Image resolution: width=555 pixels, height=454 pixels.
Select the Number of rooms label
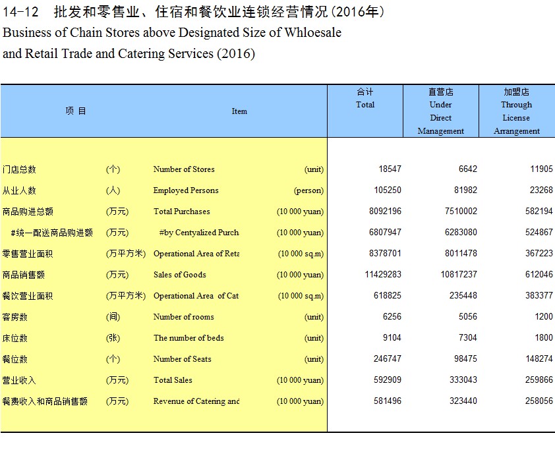183,317
